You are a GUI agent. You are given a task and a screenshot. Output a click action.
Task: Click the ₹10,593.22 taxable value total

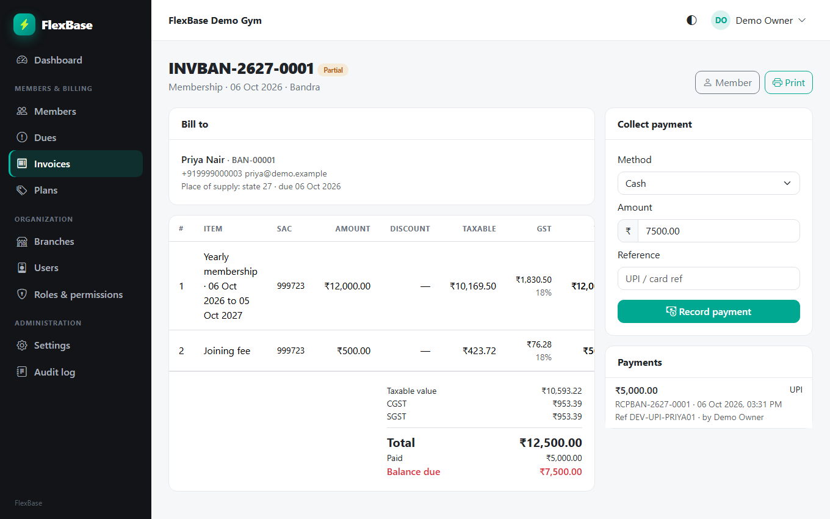pyautogui.click(x=561, y=391)
